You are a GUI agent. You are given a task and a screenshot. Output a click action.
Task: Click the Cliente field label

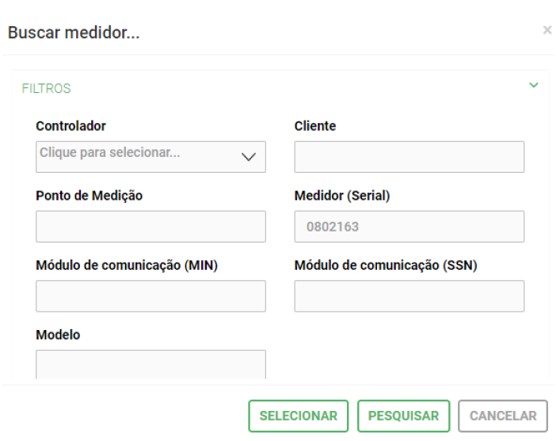[x=314, y=126]
